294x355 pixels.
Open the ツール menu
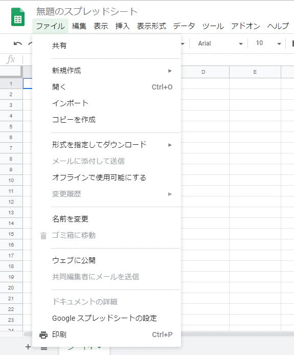213,26
